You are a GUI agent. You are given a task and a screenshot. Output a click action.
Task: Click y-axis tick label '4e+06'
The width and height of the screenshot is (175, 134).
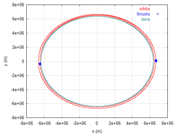[x=18, y=33]
